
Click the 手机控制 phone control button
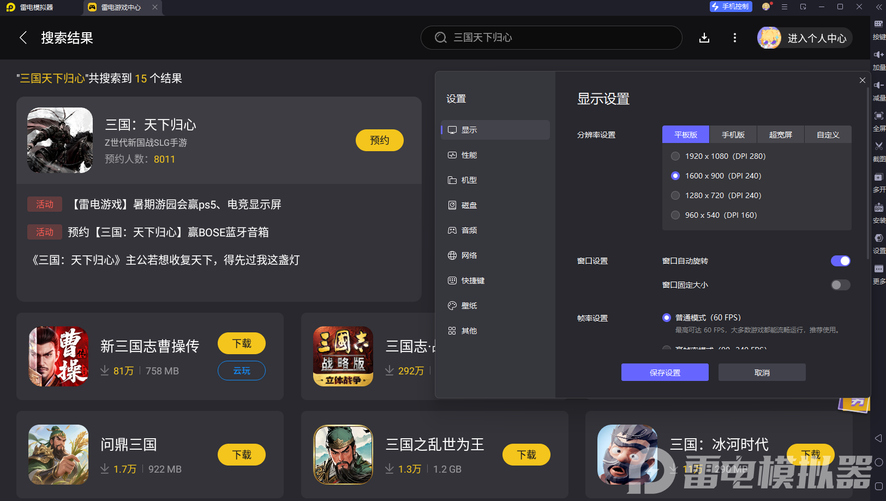point(731,7)
